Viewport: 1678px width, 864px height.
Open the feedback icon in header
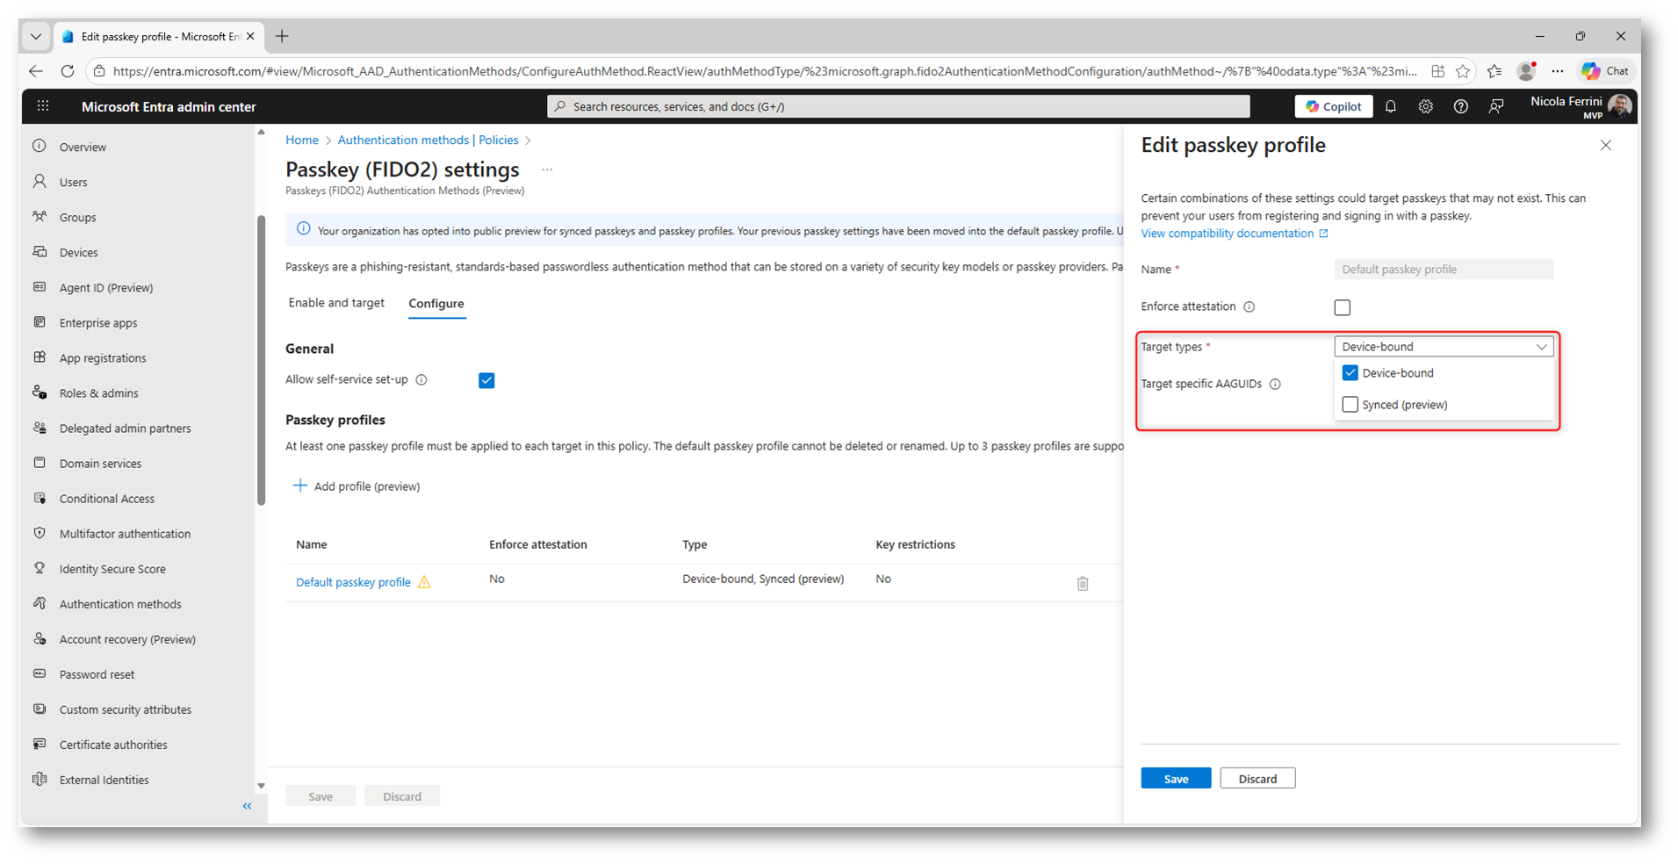1496,106
